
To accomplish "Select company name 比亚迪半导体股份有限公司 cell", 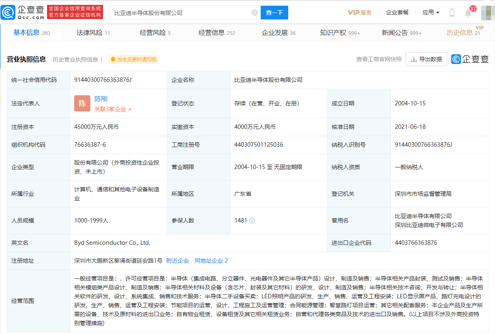I will pyautogui.click(x=268, y=80).
